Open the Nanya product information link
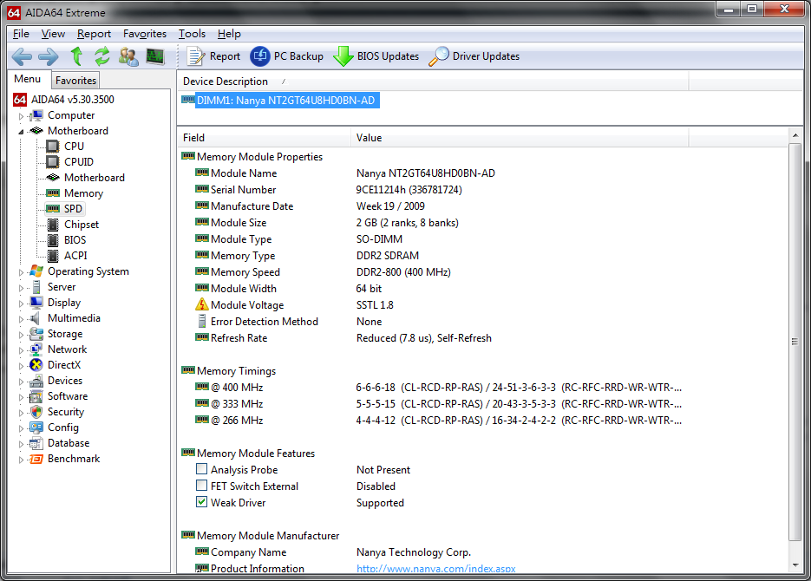811x581 pixels. click(436, 568)
